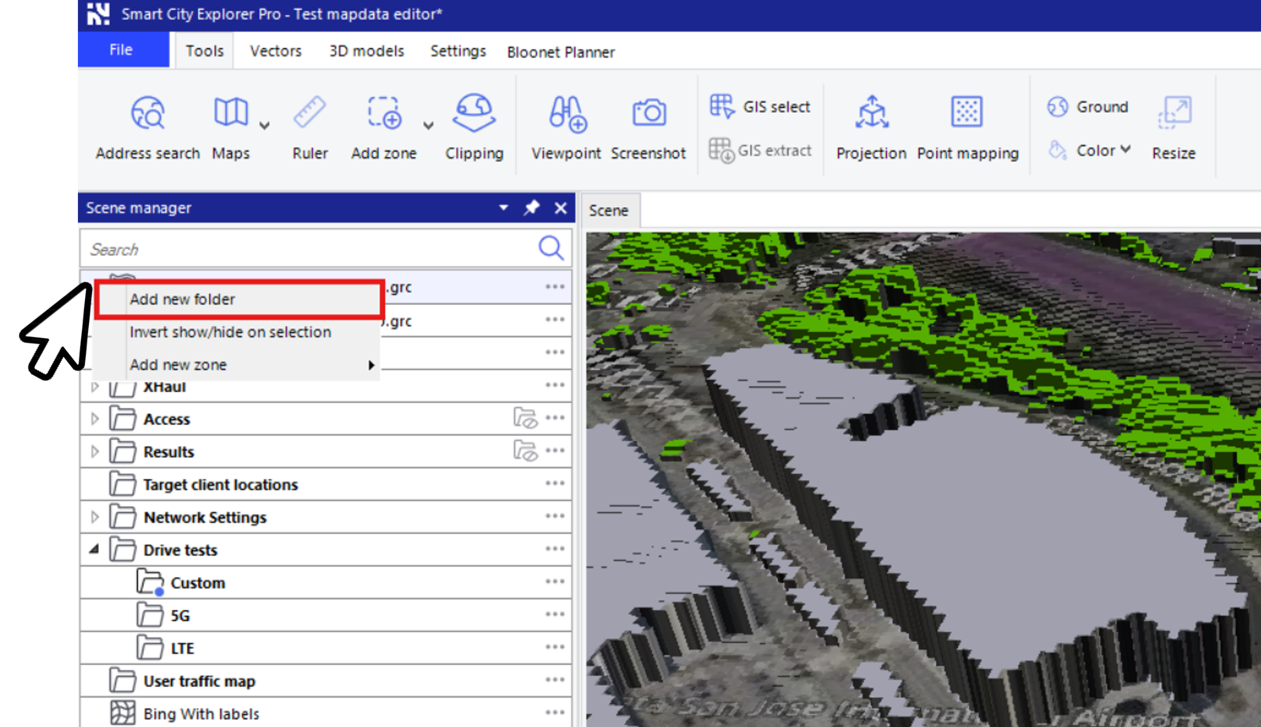Open the Address search tool
This screenshot has height=727, width=1261.
(147, 127)
